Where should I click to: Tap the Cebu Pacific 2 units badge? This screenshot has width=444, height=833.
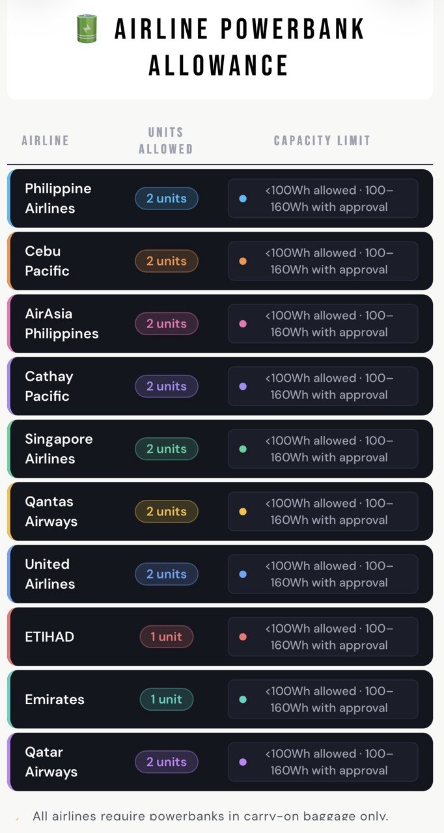coord(167,261)
